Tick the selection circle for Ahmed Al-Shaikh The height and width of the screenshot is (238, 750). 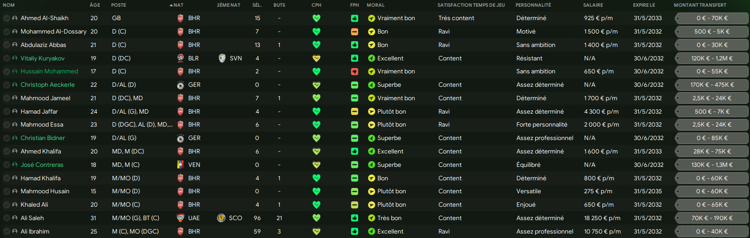click(x=7, y=18)
